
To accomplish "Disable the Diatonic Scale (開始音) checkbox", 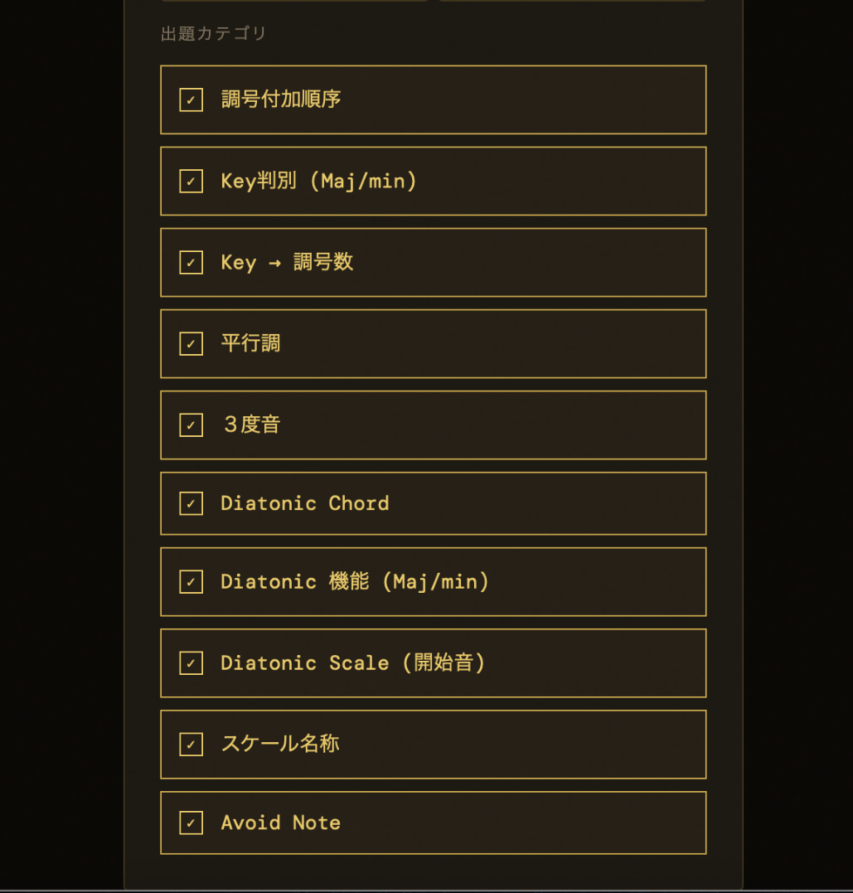I will tap(191, 663).
